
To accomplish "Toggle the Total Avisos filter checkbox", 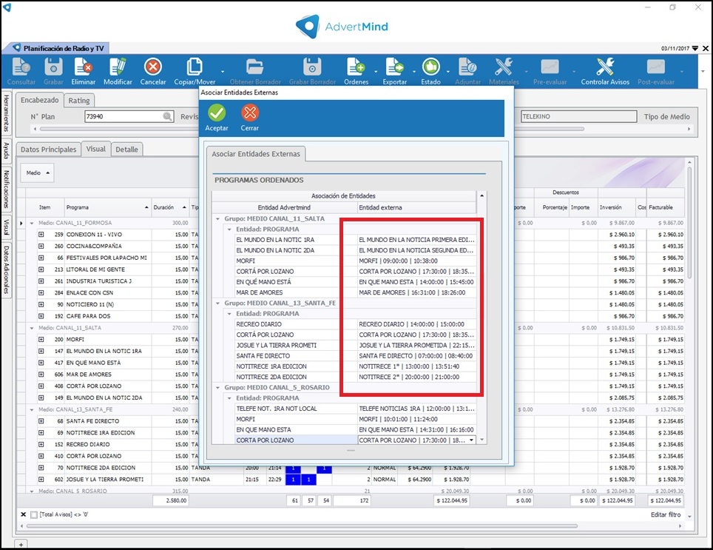I will (x=33, y=515).
